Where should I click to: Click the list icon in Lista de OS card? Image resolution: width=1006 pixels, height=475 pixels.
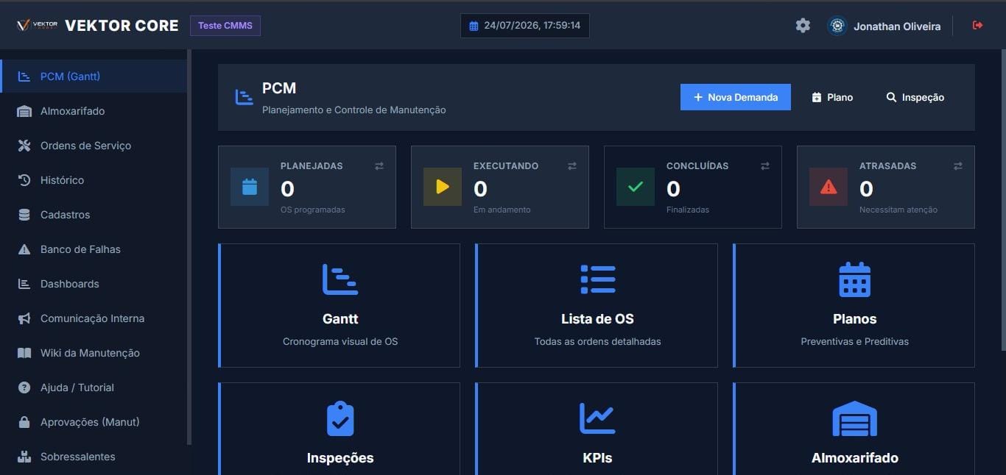click(597, 279)
